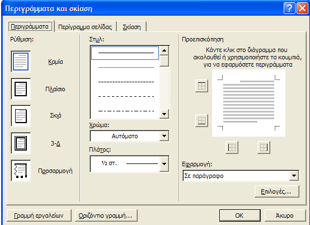Select the Σκιά shadow border icon

click(x=21, y=116)
